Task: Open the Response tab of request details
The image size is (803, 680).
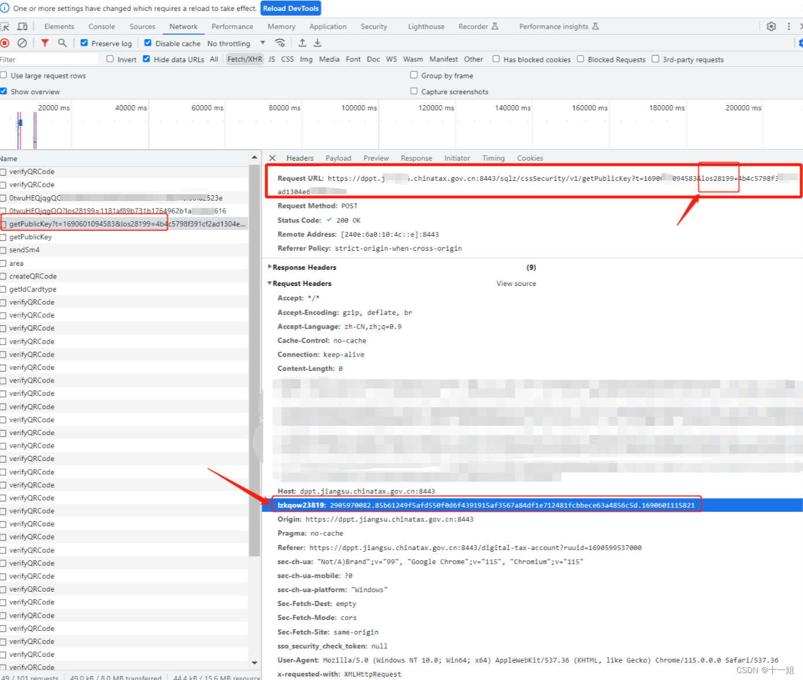Action: point(417,158)
